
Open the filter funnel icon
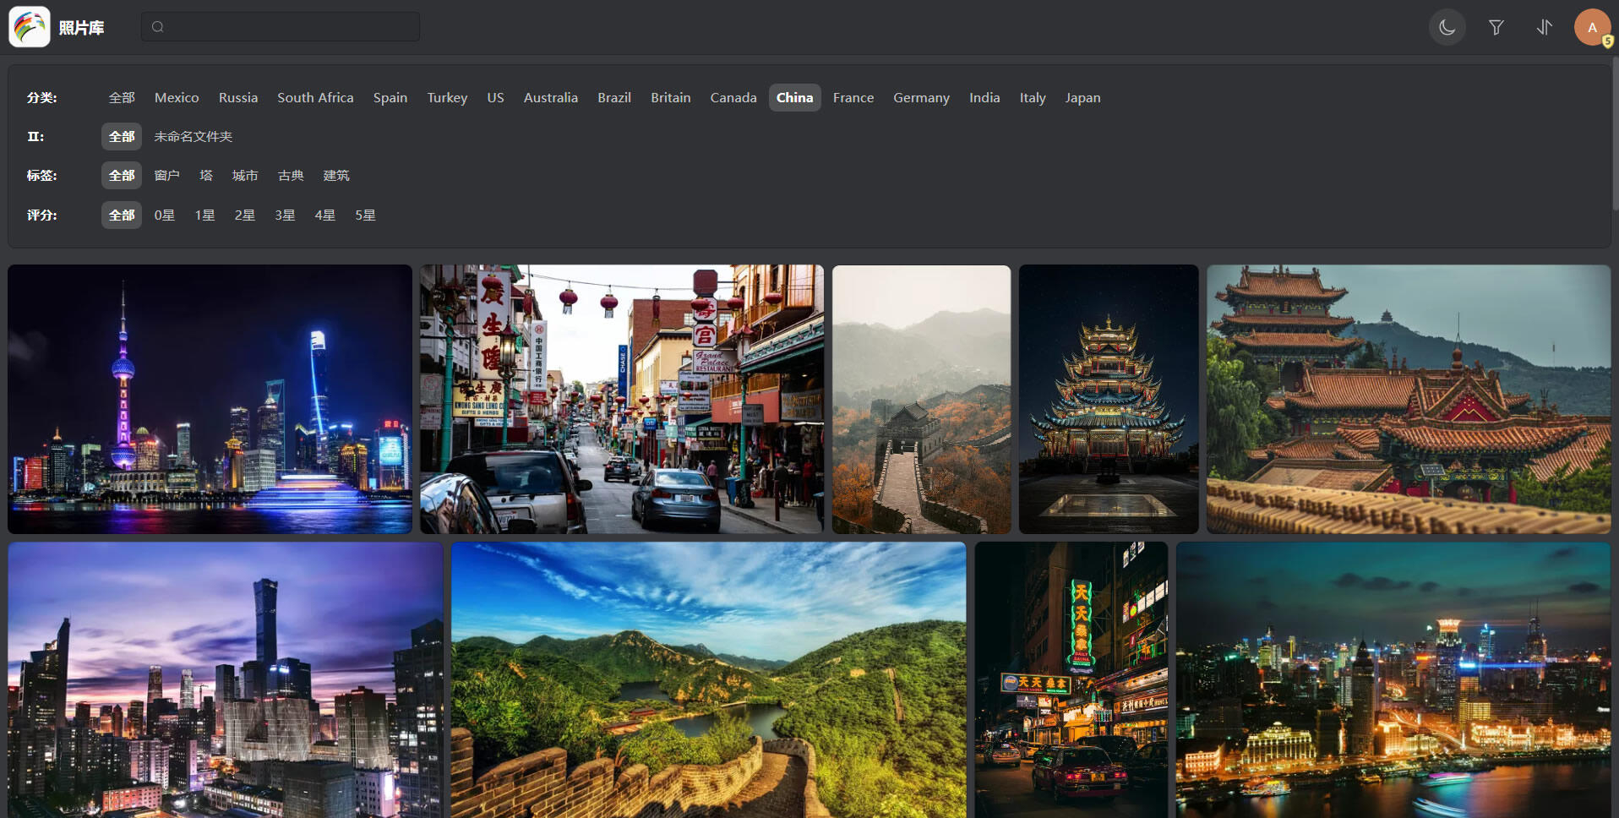1496,27
